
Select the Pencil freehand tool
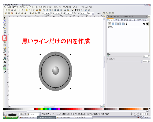coord(5,48)
